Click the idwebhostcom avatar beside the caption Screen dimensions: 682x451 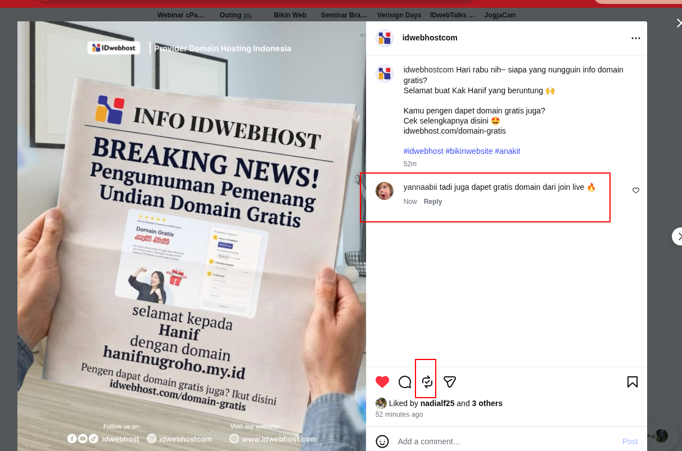coord(385,74)
